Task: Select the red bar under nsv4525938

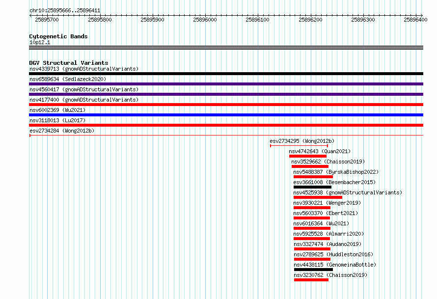Action: coord(318,197)
